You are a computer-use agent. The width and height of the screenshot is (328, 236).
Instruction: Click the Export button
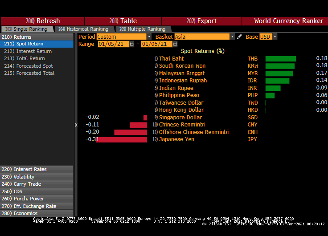coord(201,21)
